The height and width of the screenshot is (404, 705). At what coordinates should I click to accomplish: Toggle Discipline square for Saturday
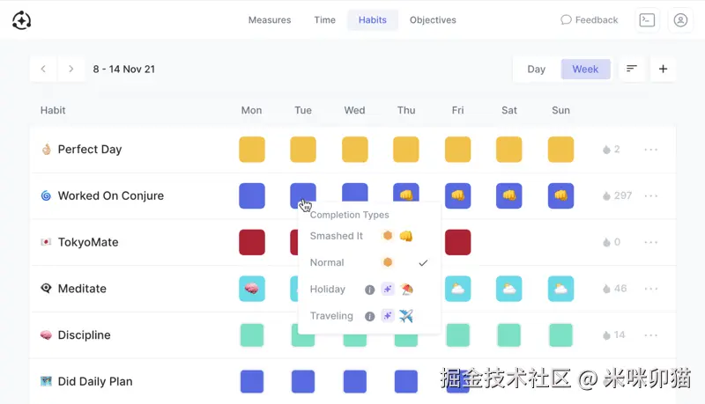[509, 334]
